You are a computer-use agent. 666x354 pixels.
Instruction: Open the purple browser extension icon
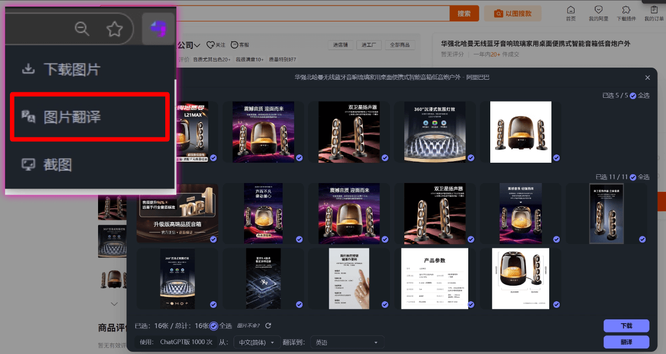(x=158, y=29)
